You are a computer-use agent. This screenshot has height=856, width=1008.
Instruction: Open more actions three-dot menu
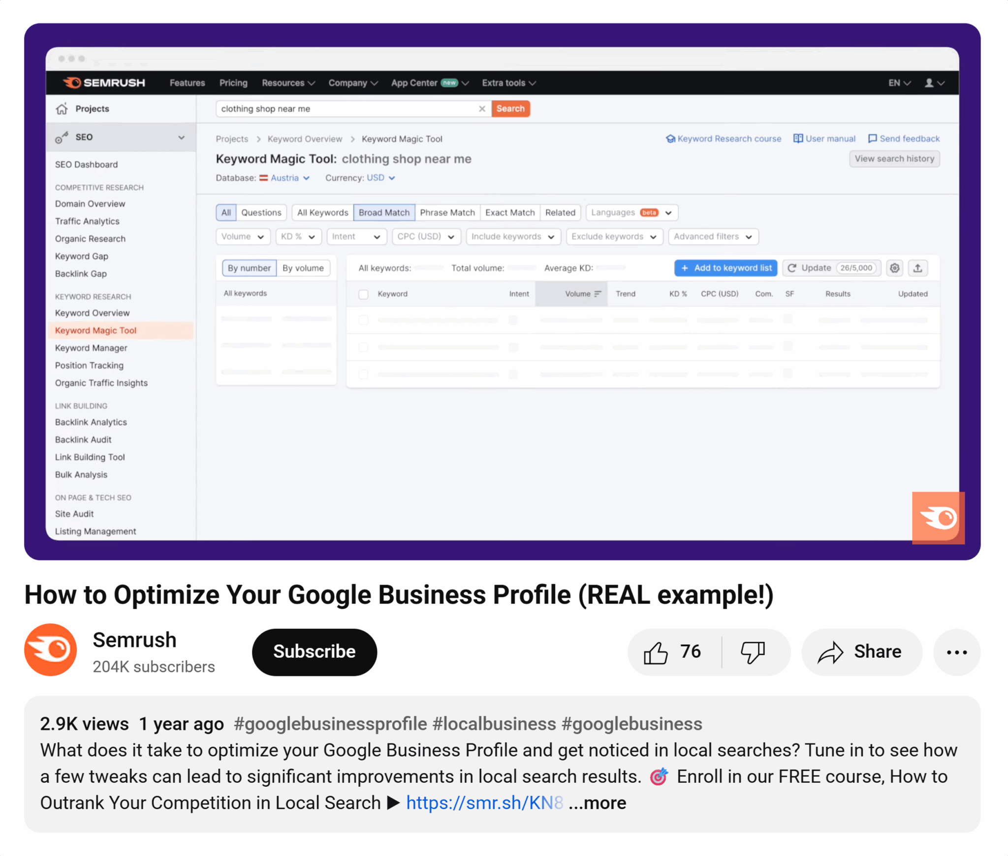(957, 652)
